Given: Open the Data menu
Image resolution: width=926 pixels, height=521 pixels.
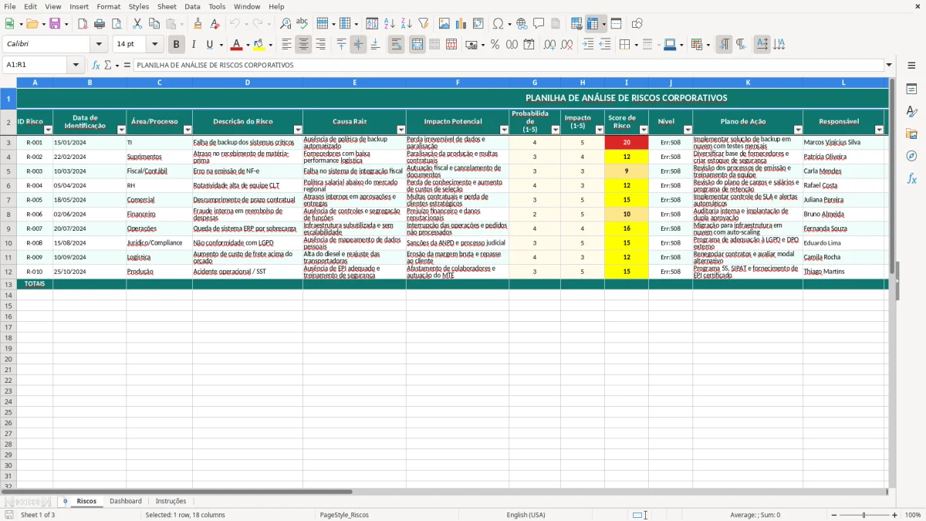Looking at the screenshot, I should click(x=192, y=6).
